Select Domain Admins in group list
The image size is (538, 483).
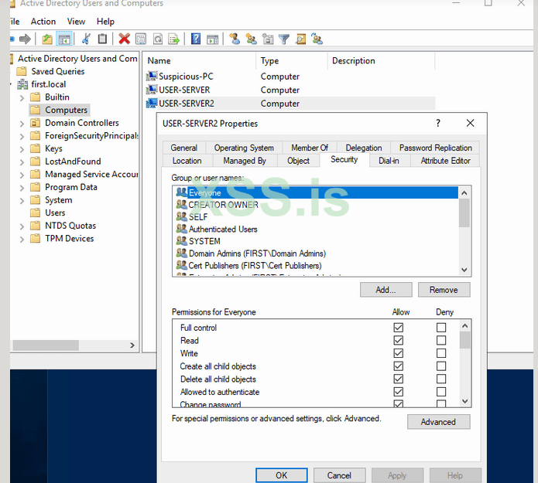[256, 253]
